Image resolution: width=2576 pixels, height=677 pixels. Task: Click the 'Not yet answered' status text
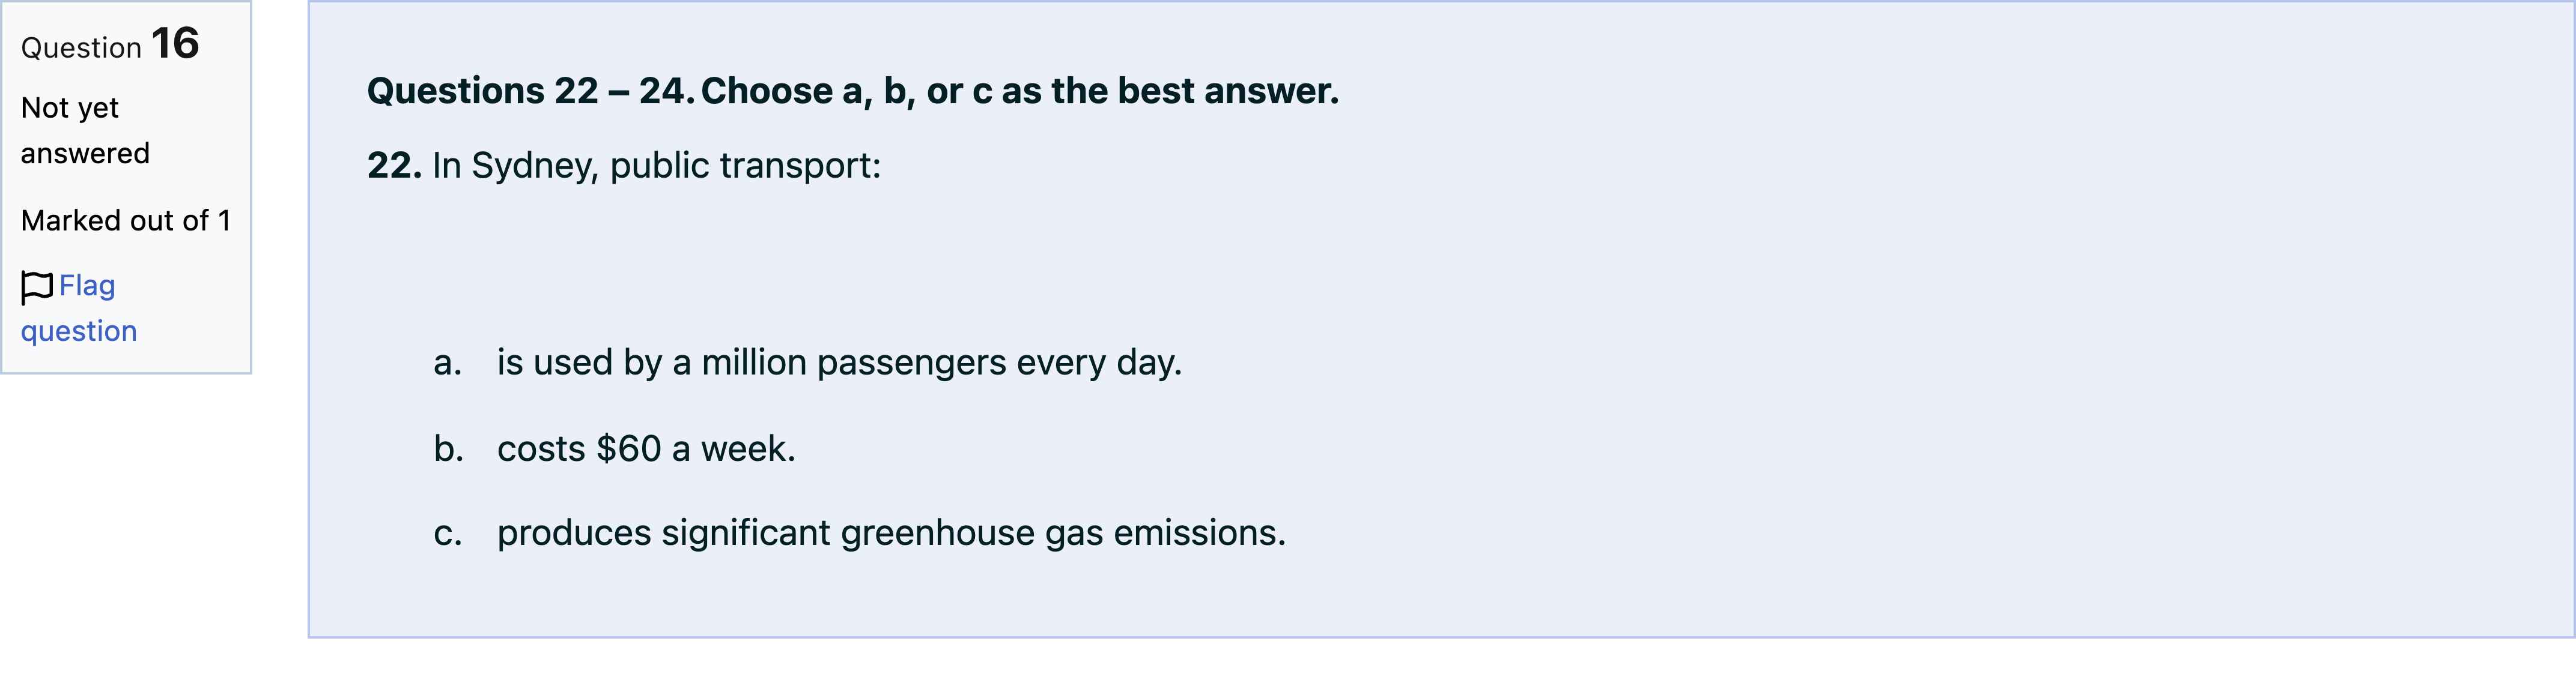point(85,130)
